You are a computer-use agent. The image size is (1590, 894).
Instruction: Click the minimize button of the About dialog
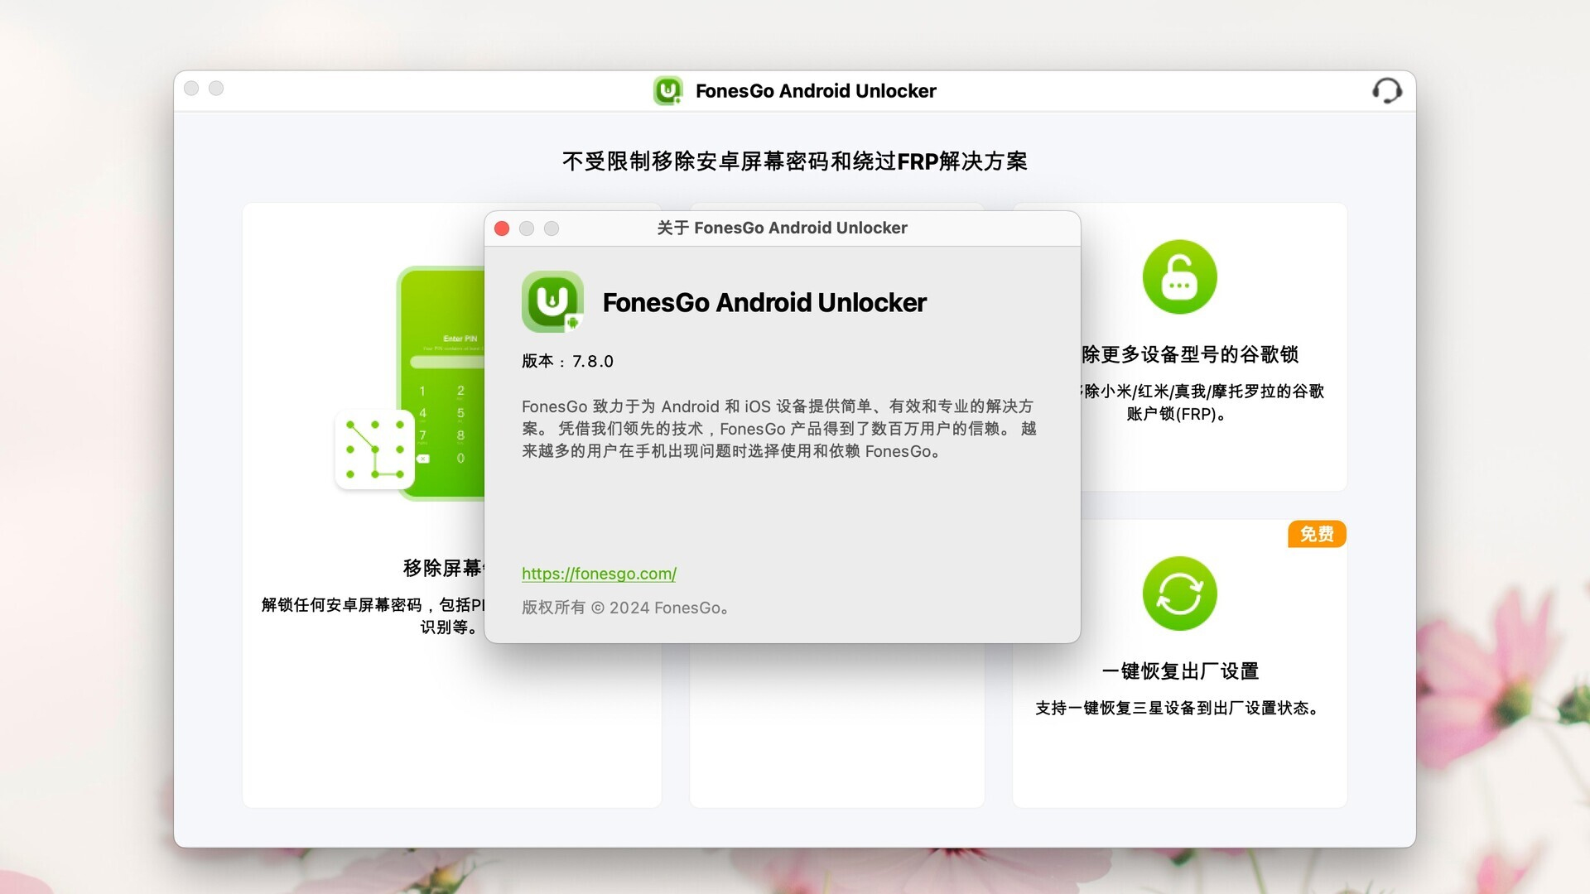[527, 228]
